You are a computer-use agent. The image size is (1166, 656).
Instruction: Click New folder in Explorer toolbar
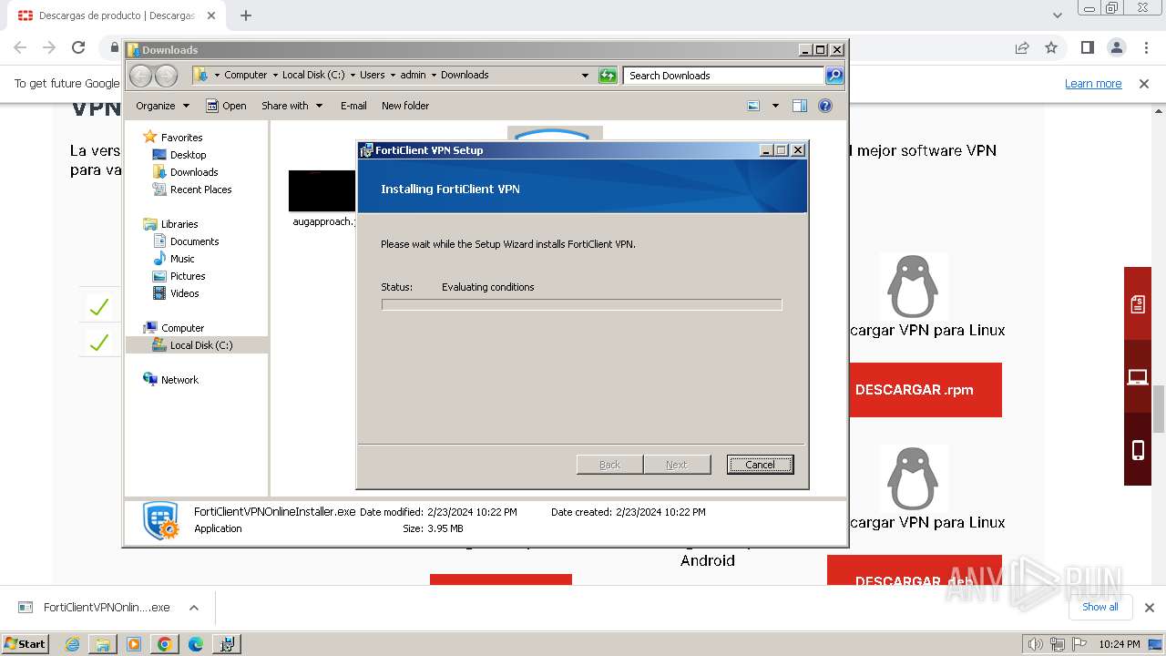[x=405, y=106]
